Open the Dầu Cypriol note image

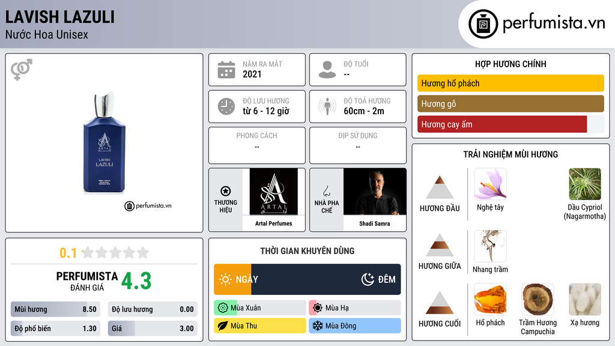coord(585,184)
